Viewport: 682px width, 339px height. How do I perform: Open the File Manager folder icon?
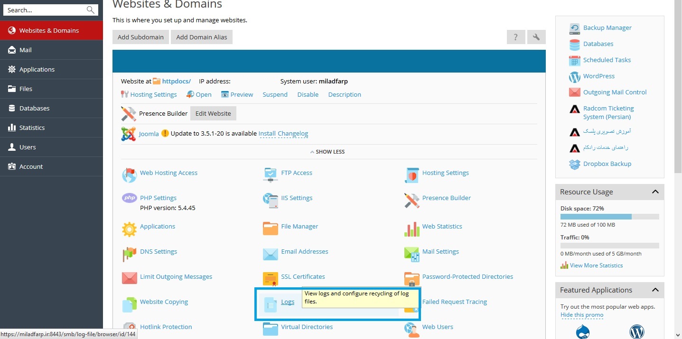tap(270, 228)
